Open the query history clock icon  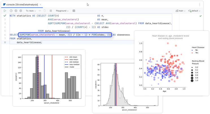[x=11, y=11]
